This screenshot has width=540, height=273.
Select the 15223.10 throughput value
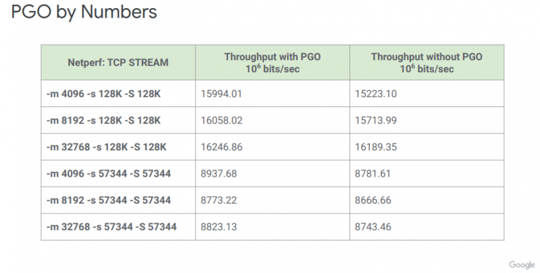376,94
